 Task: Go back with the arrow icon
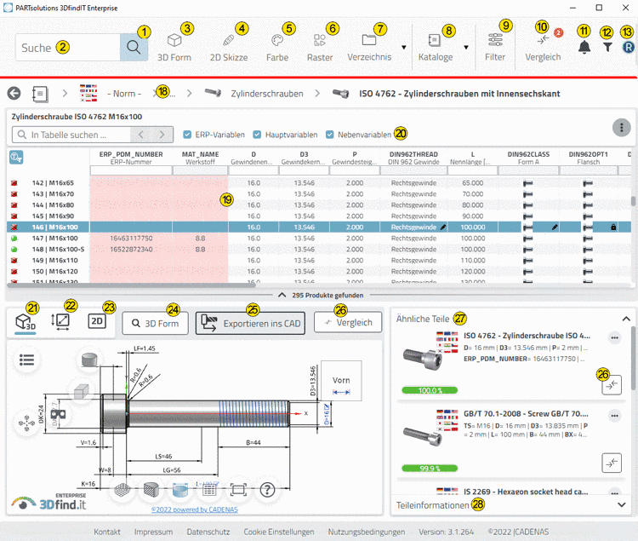pyautogui.click(x=14, y=93)
